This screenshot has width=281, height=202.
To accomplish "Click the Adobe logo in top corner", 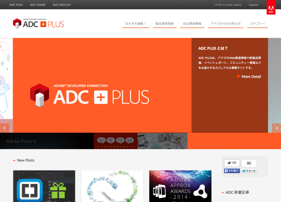I will point(271,7).
